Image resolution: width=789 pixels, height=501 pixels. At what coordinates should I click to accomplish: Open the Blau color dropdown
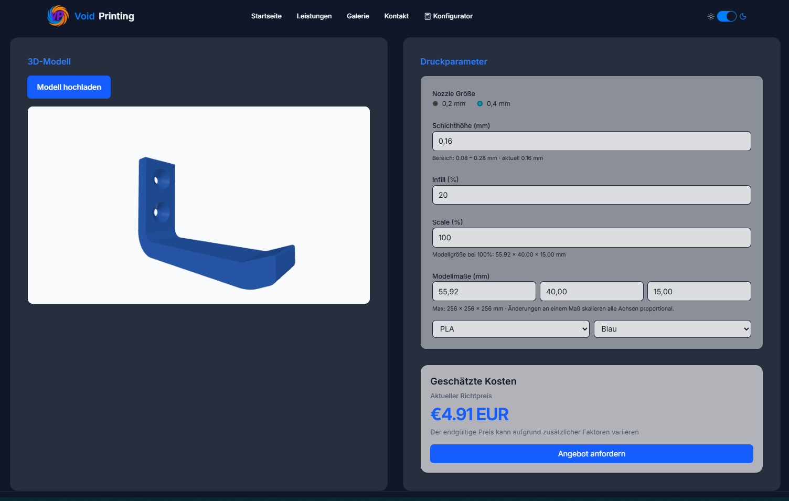672,329
